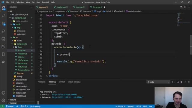Open the Network 192.168 URL link
Image resolution: width=192 pixels, height=108 pixels.
pos(67,97)
